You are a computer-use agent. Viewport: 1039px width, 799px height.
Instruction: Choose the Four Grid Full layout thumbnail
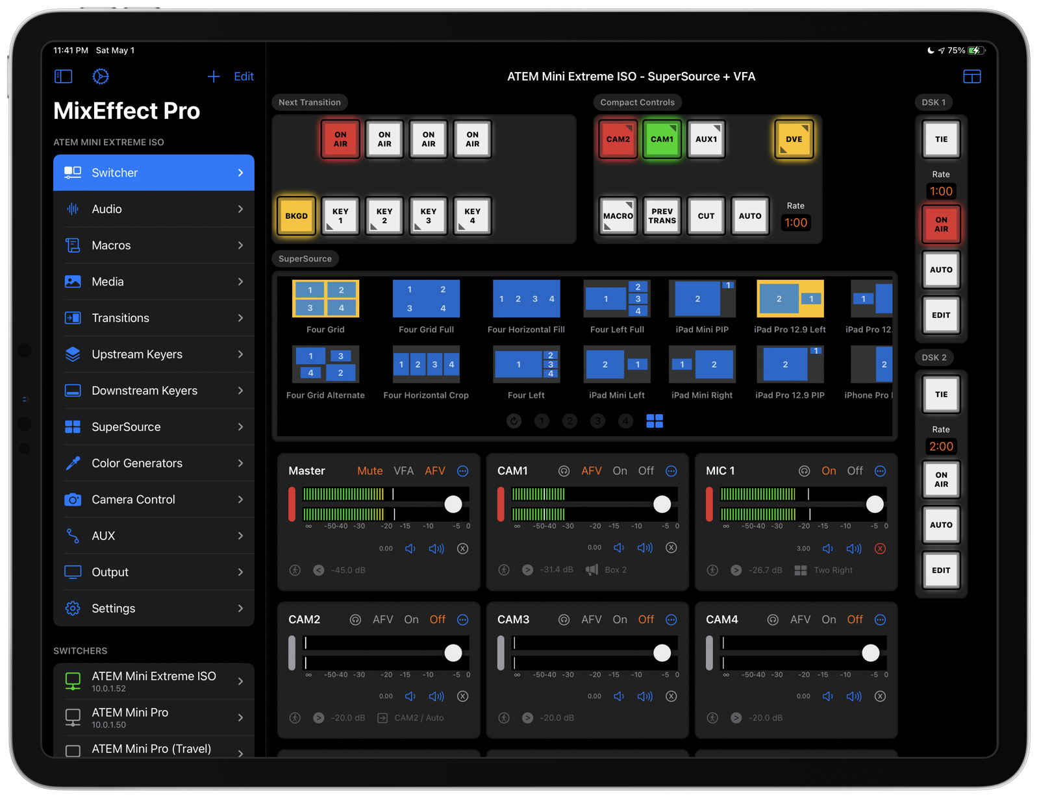(426, 299)
